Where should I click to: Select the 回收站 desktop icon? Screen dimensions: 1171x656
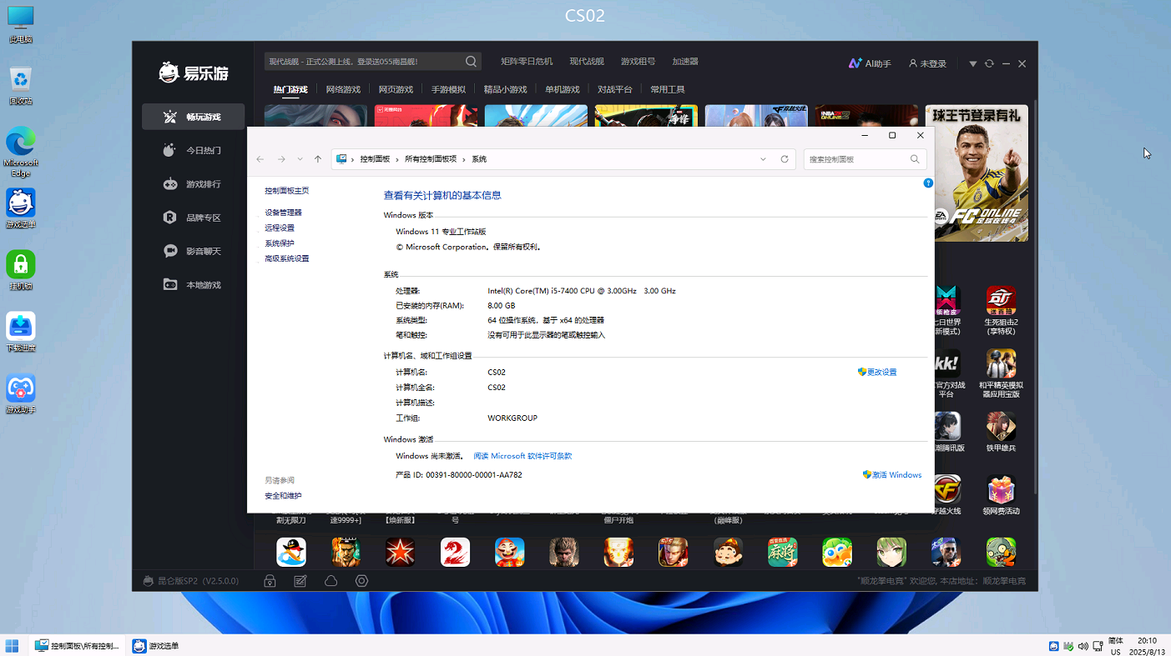[x=21, y=86]
